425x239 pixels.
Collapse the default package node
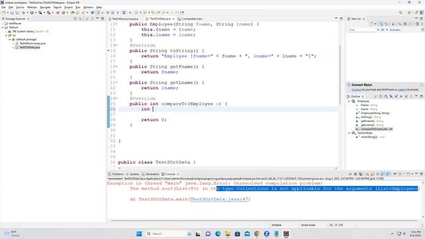(x=10, y=39)
